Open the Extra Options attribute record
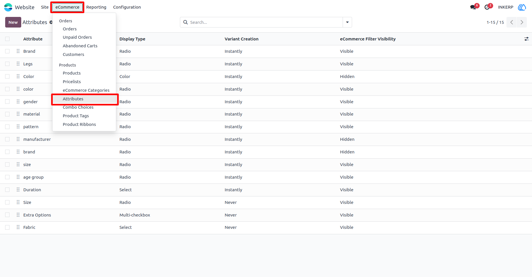Viewport: 532px width, 277px height. pyautogui.click(x=37, y=215)
